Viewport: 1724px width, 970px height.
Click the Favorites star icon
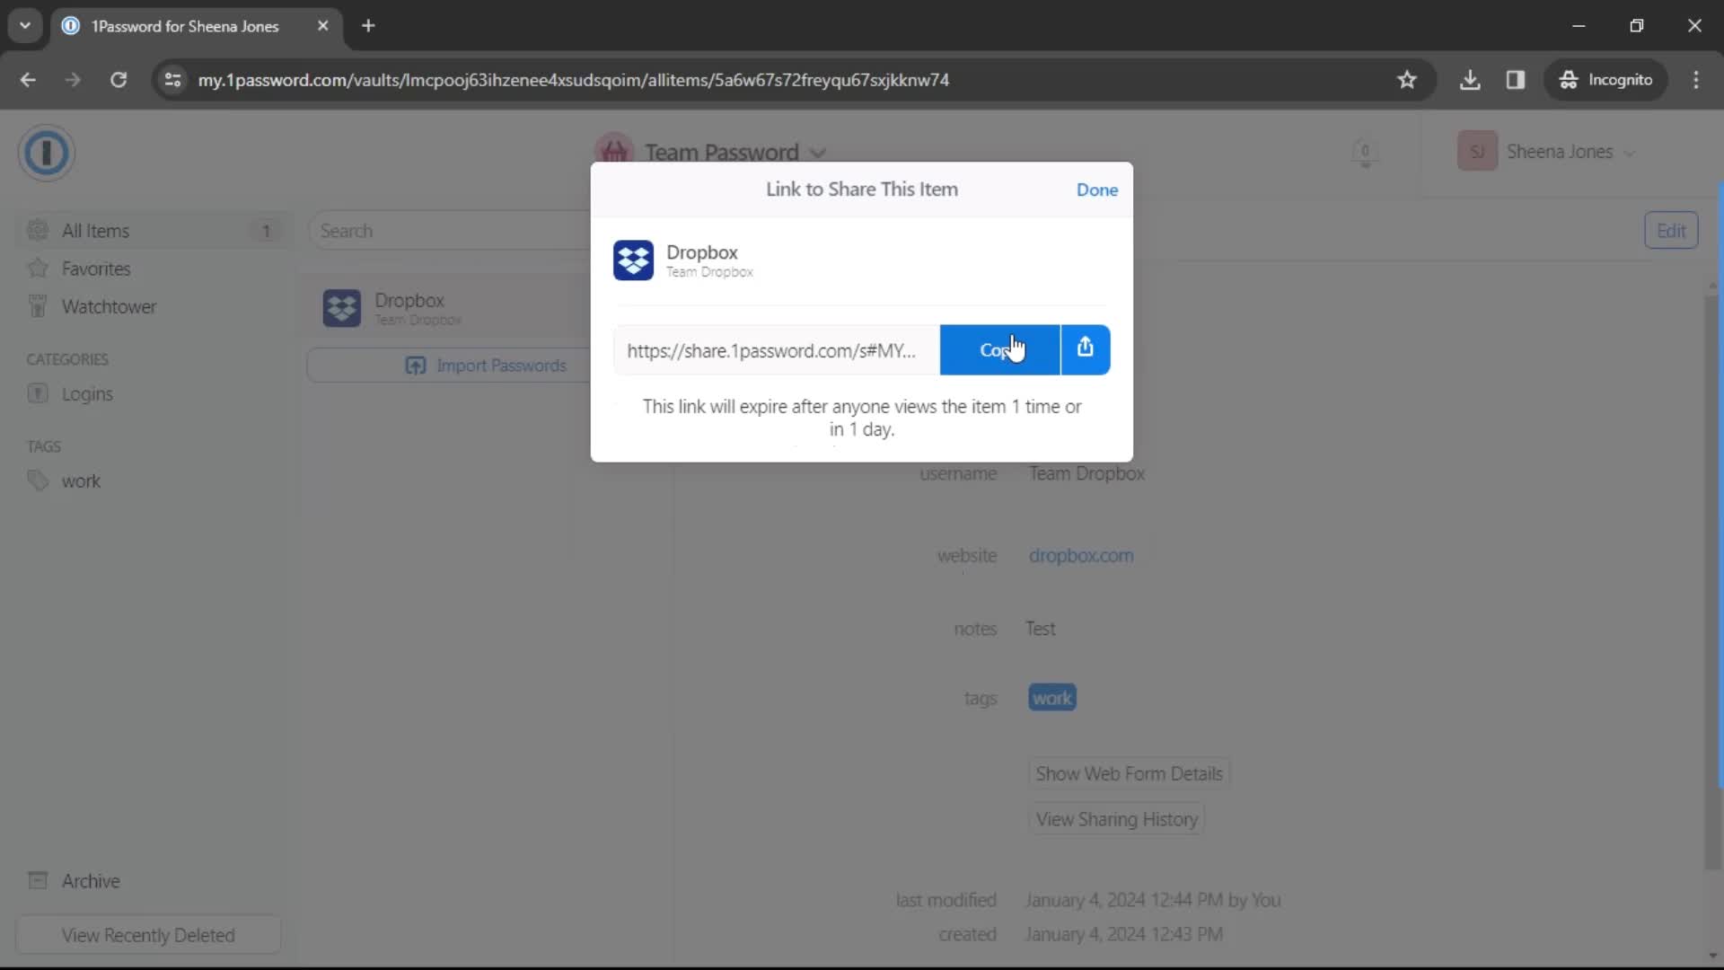[x=38, y=268]
